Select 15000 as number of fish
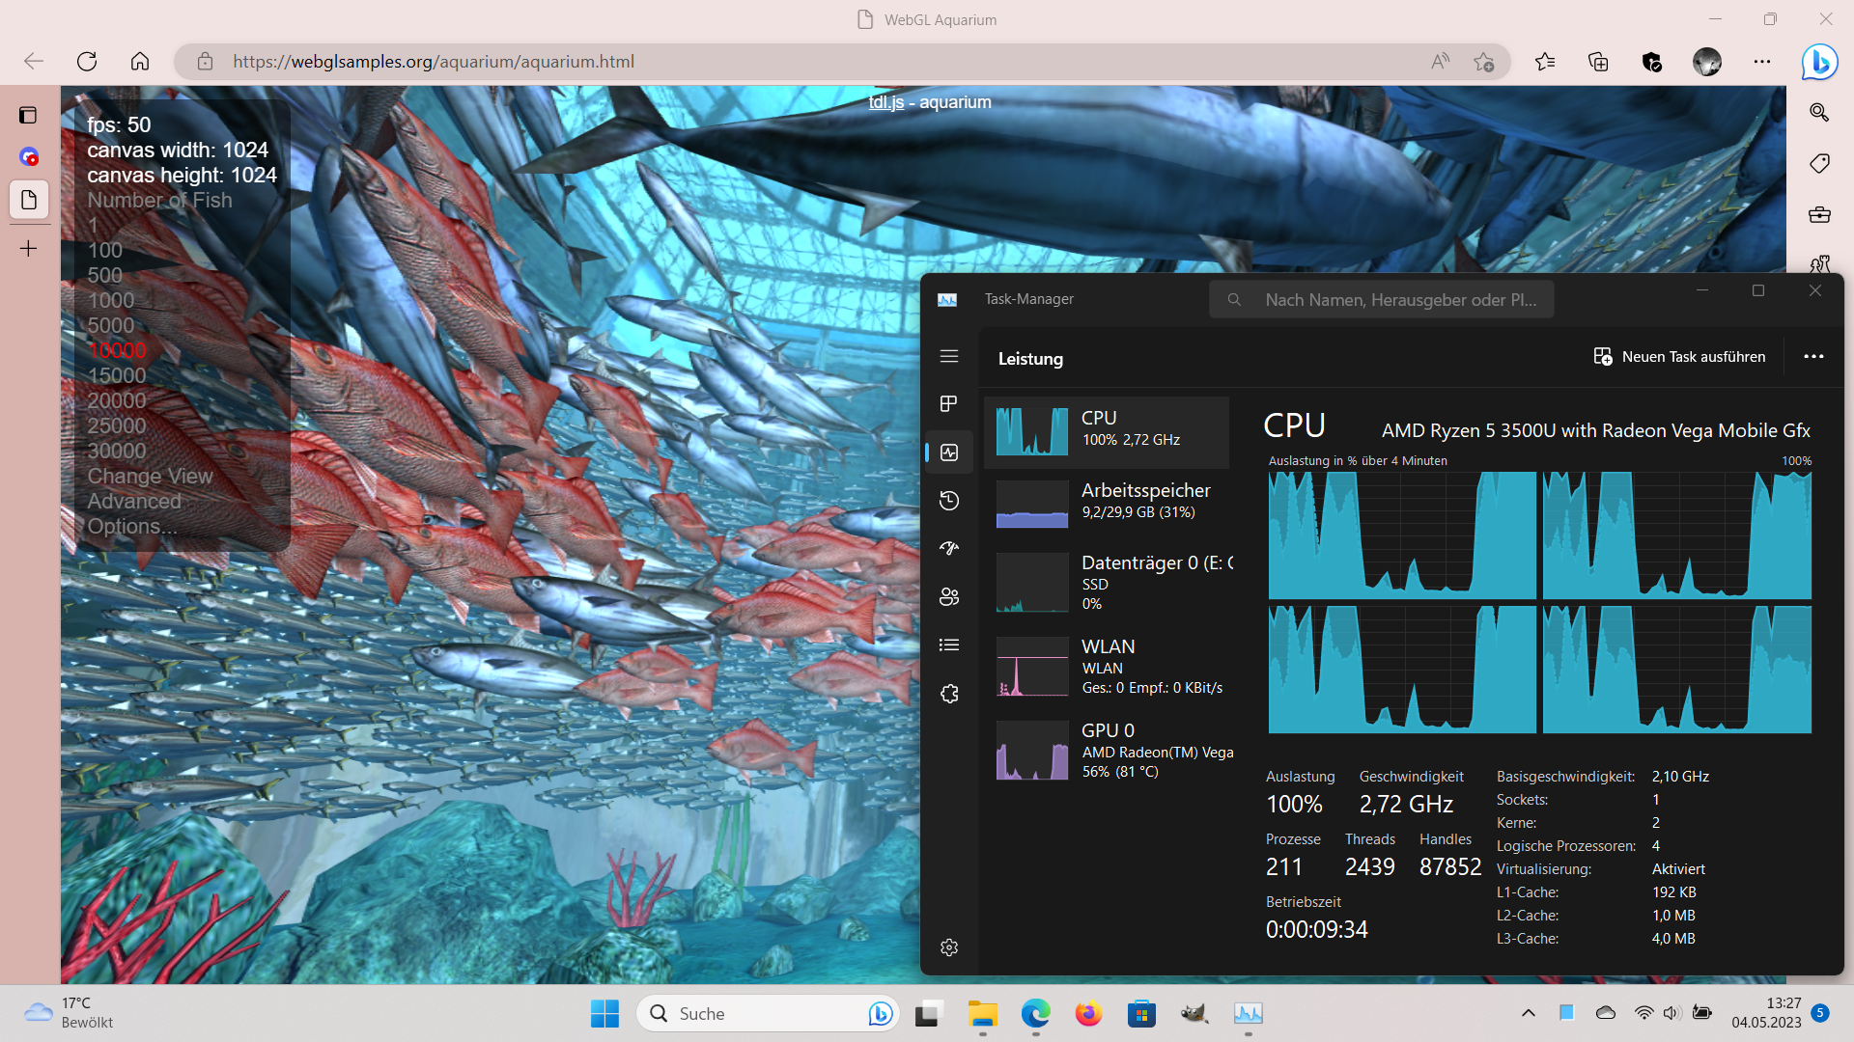Screen dimensions: 1854x1042 tap(117, 375)
